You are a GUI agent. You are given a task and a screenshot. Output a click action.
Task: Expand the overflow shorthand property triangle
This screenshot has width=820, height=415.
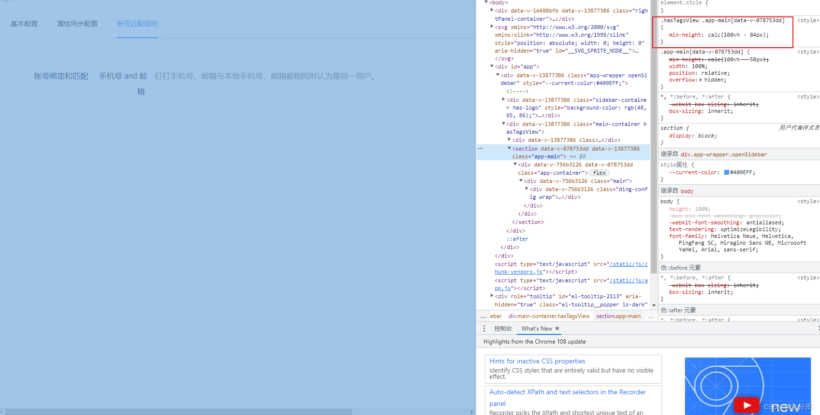(x=701, y=80)
